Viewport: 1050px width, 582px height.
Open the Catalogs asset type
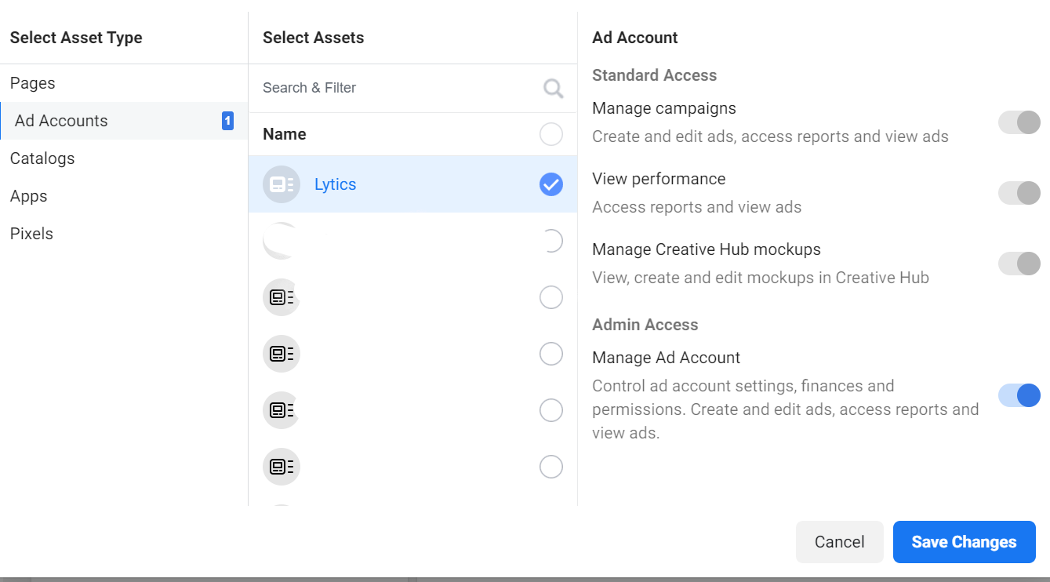point(124,158)
